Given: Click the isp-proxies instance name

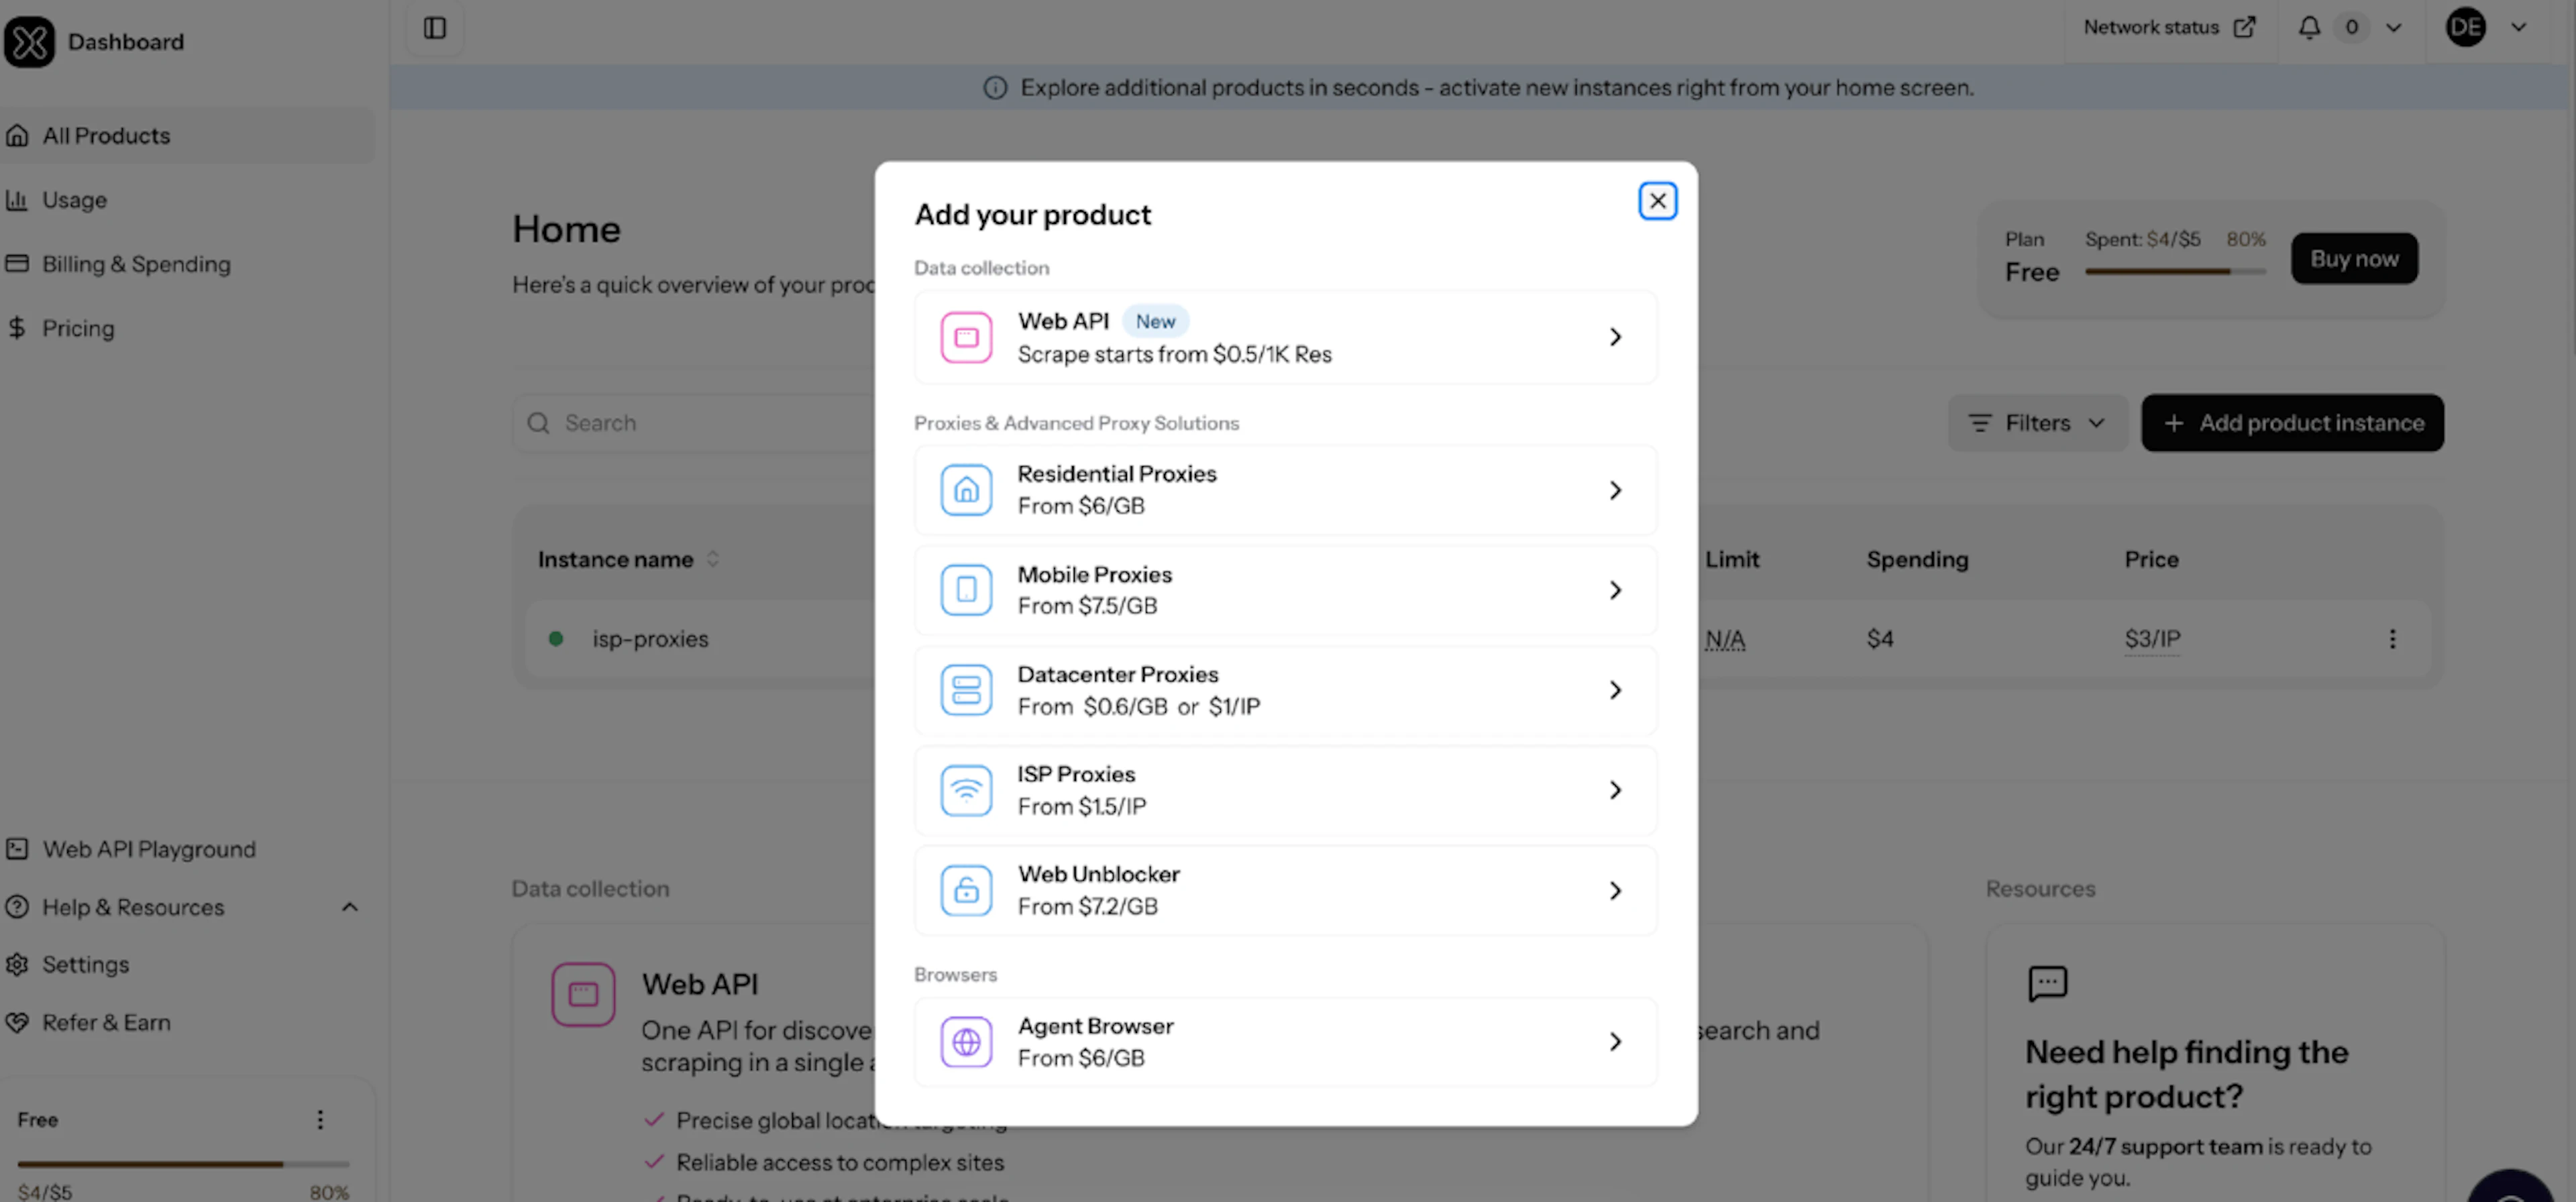Looking at the screenshot, I should coord(650,639).
